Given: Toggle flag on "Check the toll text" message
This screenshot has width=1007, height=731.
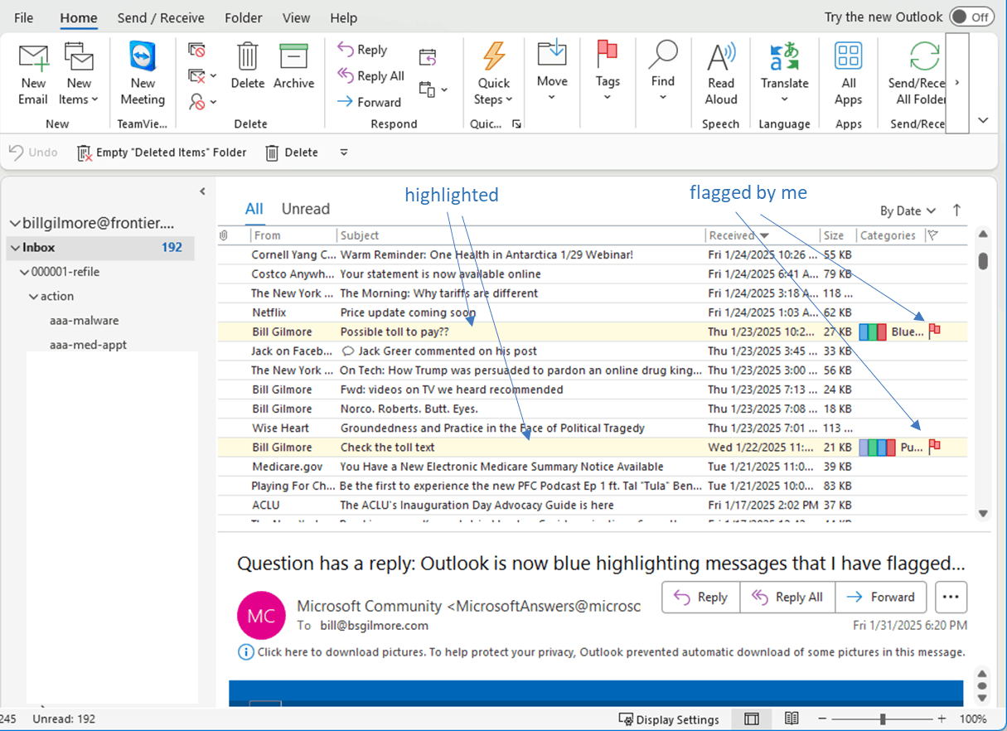Looking at the screenshot, I should pyautogui.click(x=935, y=447).
